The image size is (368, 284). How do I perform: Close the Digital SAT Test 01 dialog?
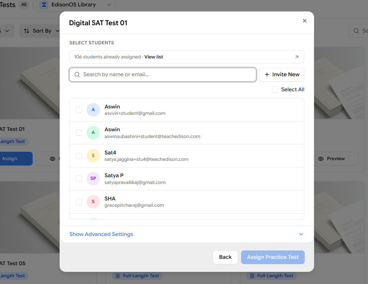(305, 21)
